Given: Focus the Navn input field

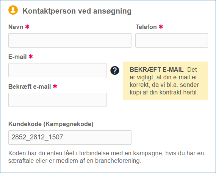Looking at the screenshot, I should [70, 40].
